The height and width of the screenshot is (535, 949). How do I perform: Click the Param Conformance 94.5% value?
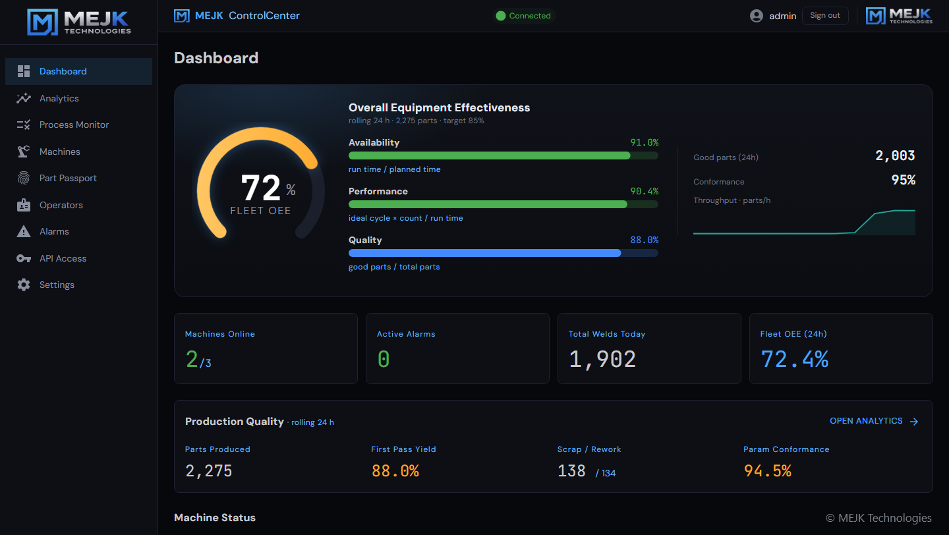point(768,471)
